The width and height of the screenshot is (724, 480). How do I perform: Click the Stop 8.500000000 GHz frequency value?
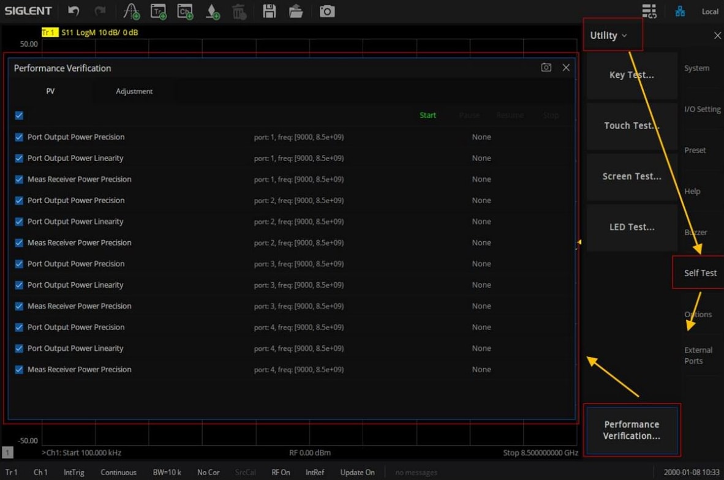pyautogui.click(x=541, y=453)
